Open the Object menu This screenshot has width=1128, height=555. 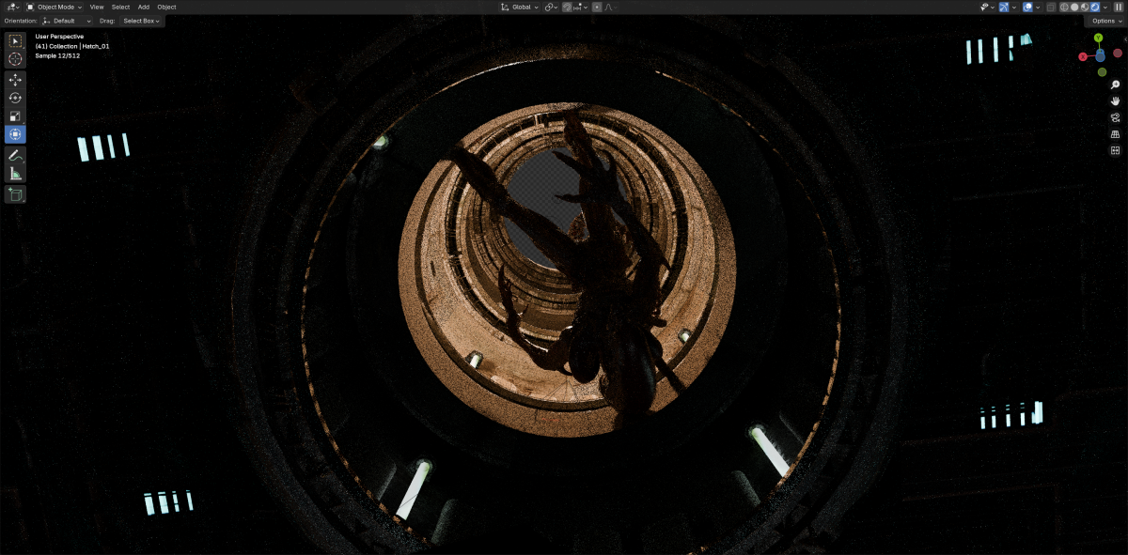166,7
